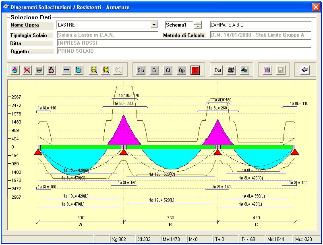The height and width of the screenshot is (245, 323).
Task: Click the red support triangle between spans A and B
Action: (x=123, y=152)
